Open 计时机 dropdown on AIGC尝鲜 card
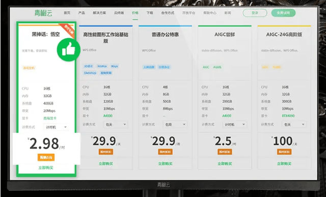 pyautogui.click(x=234, y=125)
